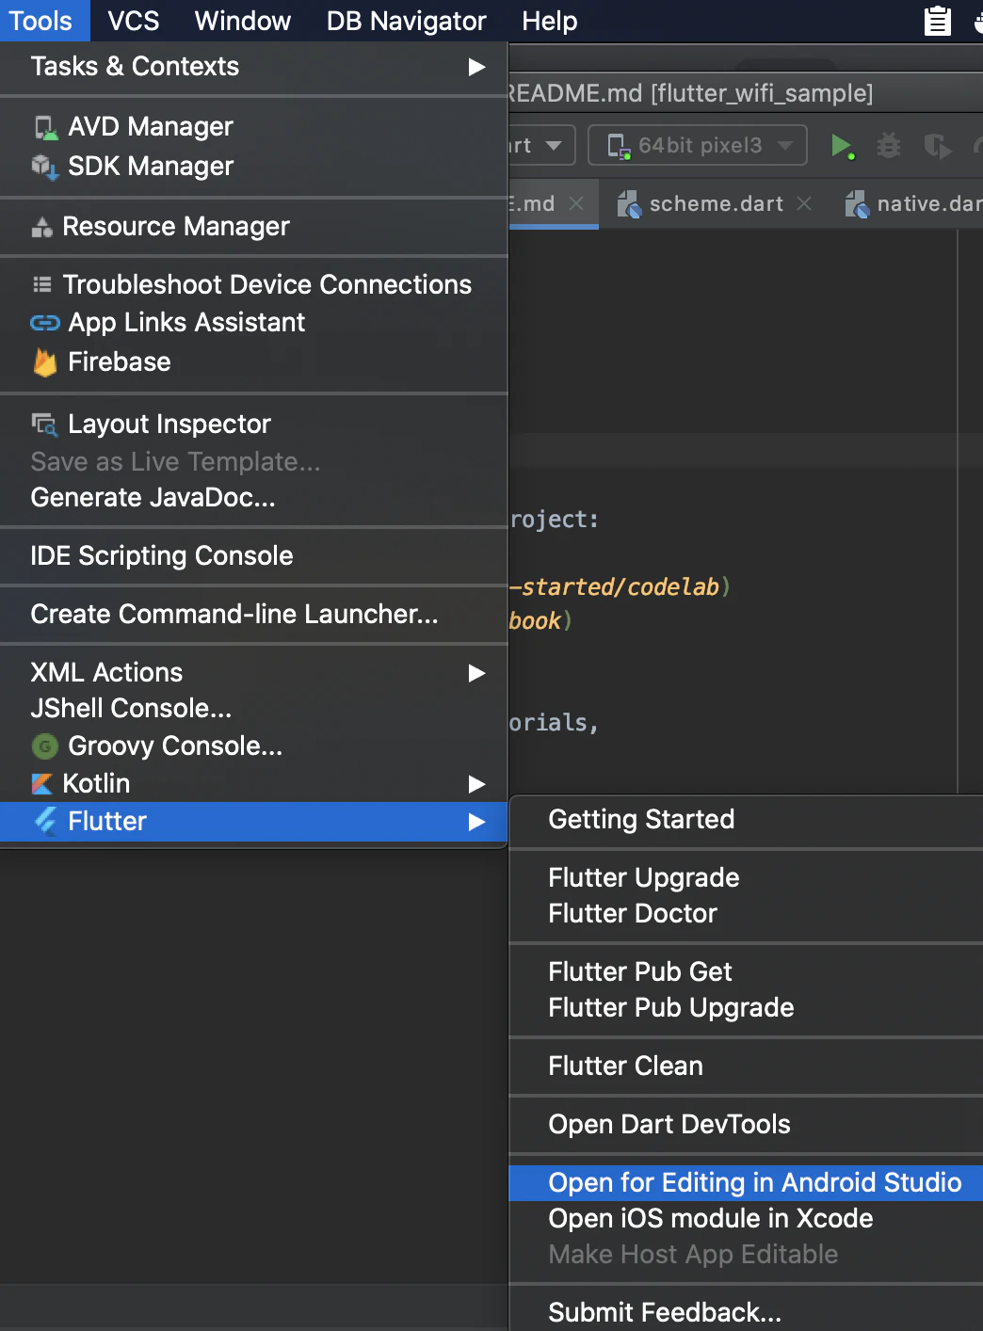Expand the Kotlin submenu arrow
This screenshot has width=983, height=1331.
pos(476,784)
